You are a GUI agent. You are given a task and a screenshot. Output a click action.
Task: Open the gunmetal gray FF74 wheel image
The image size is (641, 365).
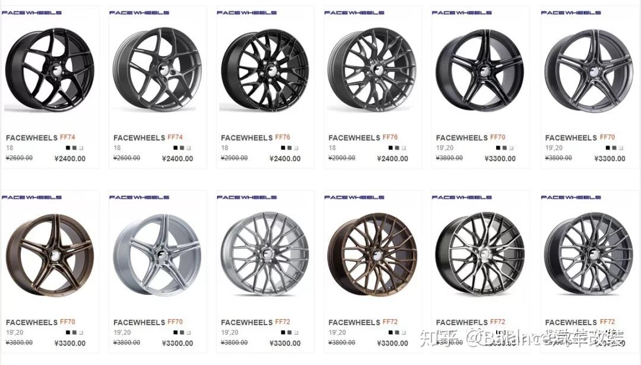pyautogui.click(x=157, y=70)
